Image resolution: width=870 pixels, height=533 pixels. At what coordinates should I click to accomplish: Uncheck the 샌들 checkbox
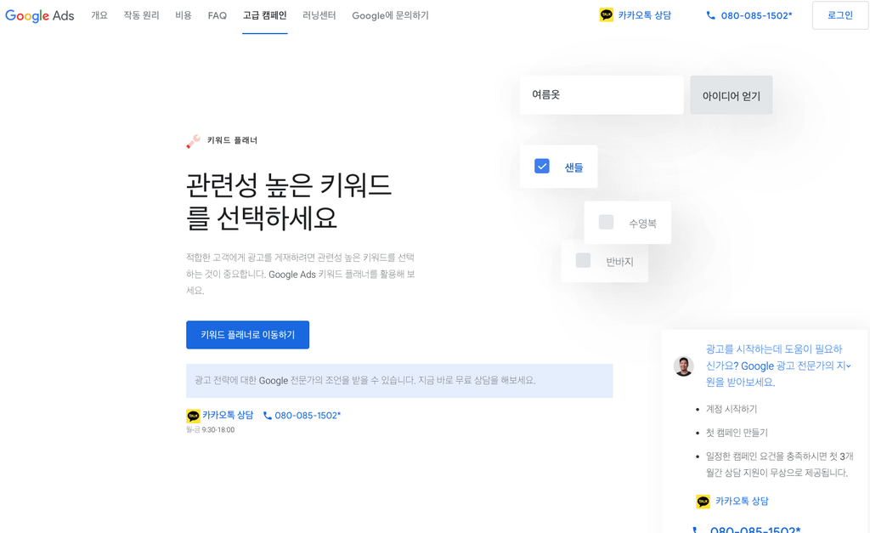(542, 166)
